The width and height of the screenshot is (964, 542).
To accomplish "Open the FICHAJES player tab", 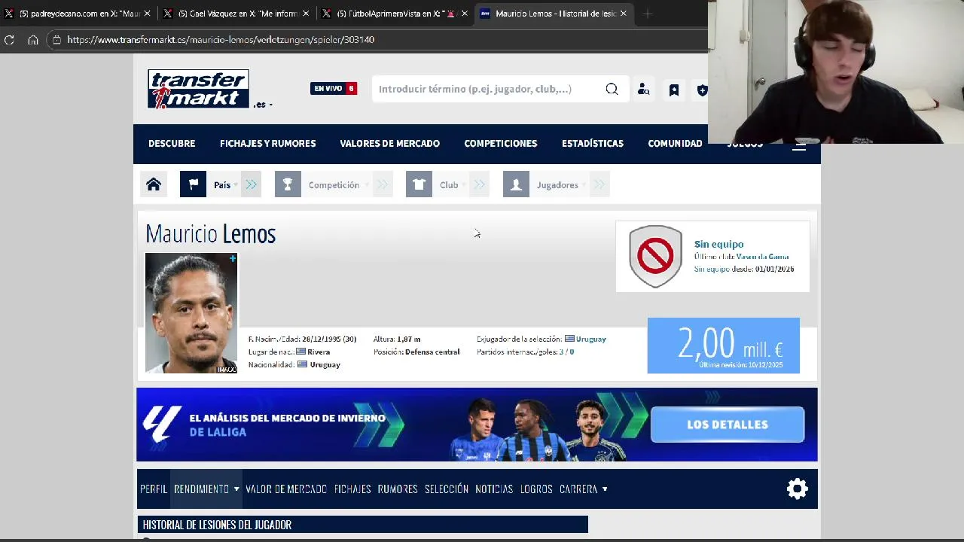I will (x=352, y=489).
